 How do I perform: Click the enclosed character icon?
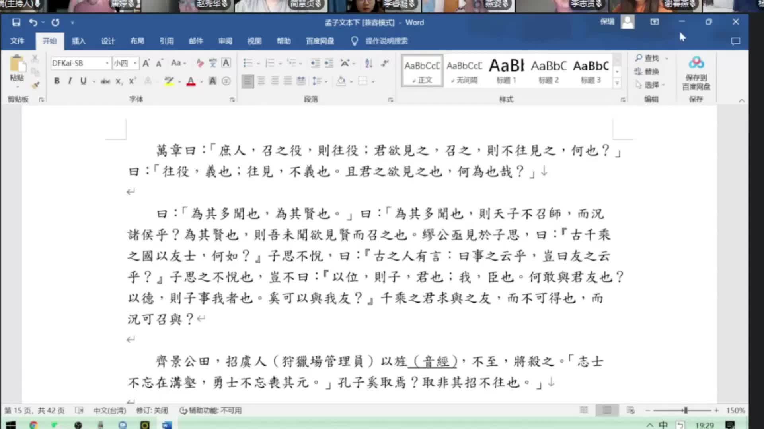(226, 81)
